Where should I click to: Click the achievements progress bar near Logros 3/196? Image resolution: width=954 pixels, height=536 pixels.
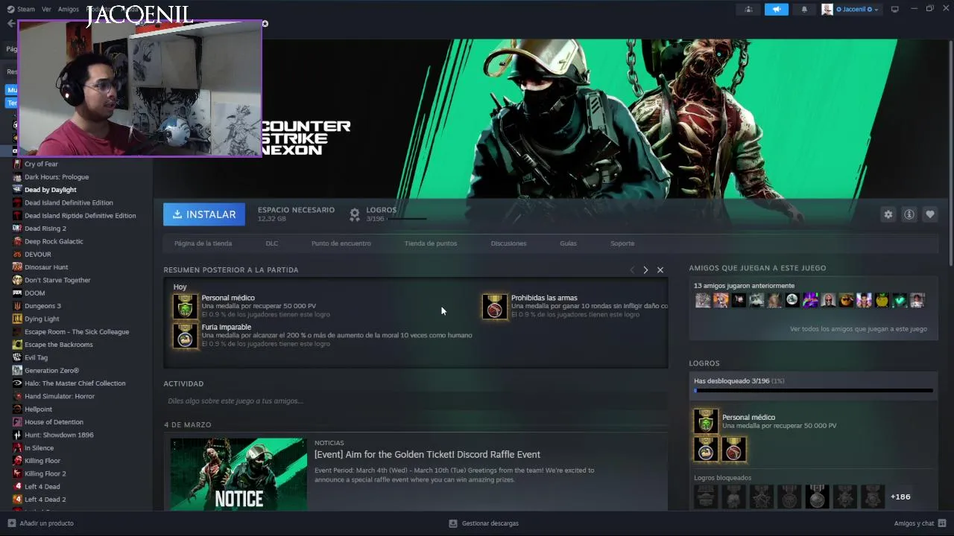(x=407, y=219)
